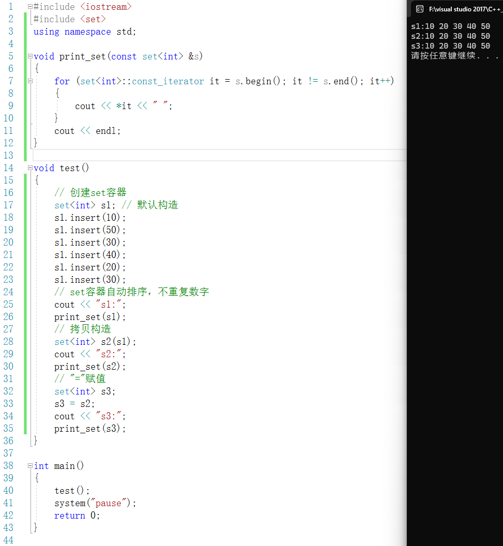The image size is (503, 546).
Task: Collapse the test function fold marker
Action: pos(31,168)
